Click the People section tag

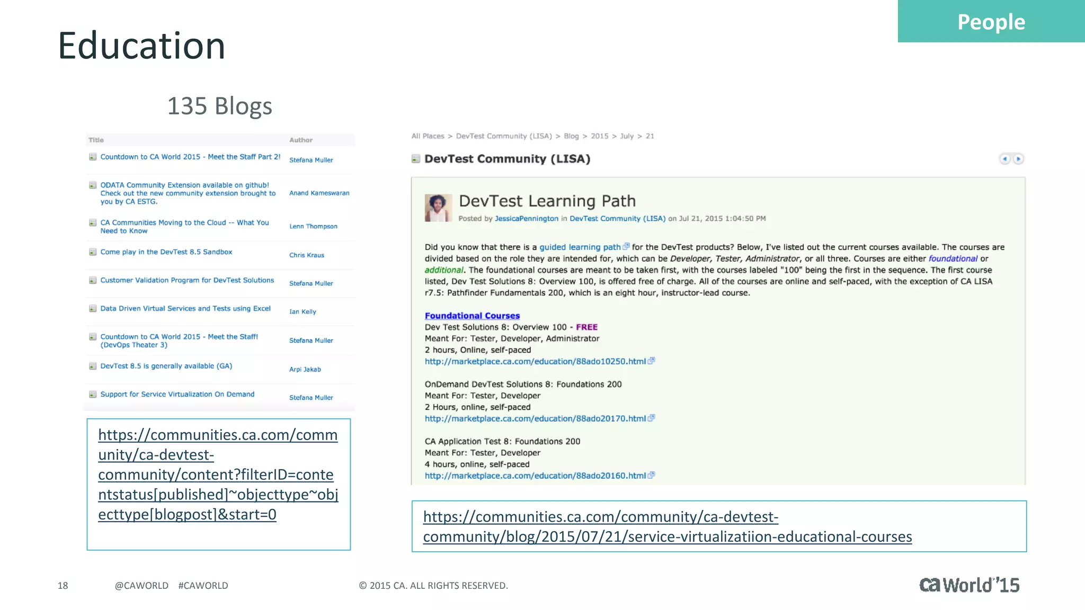tap(991, 21)
